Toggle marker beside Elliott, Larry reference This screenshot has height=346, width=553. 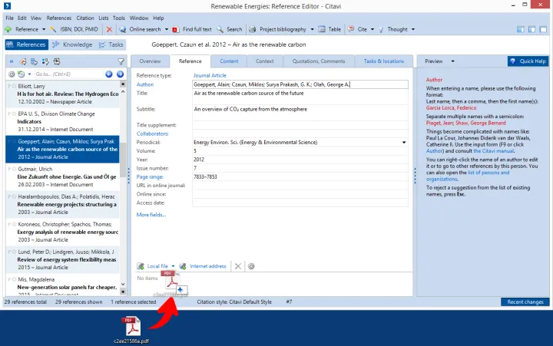[x=13, y=86]
